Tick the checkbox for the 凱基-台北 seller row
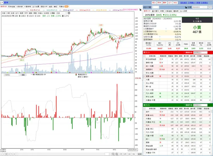This screenshot has width=213, height=156. coord(144,115)
